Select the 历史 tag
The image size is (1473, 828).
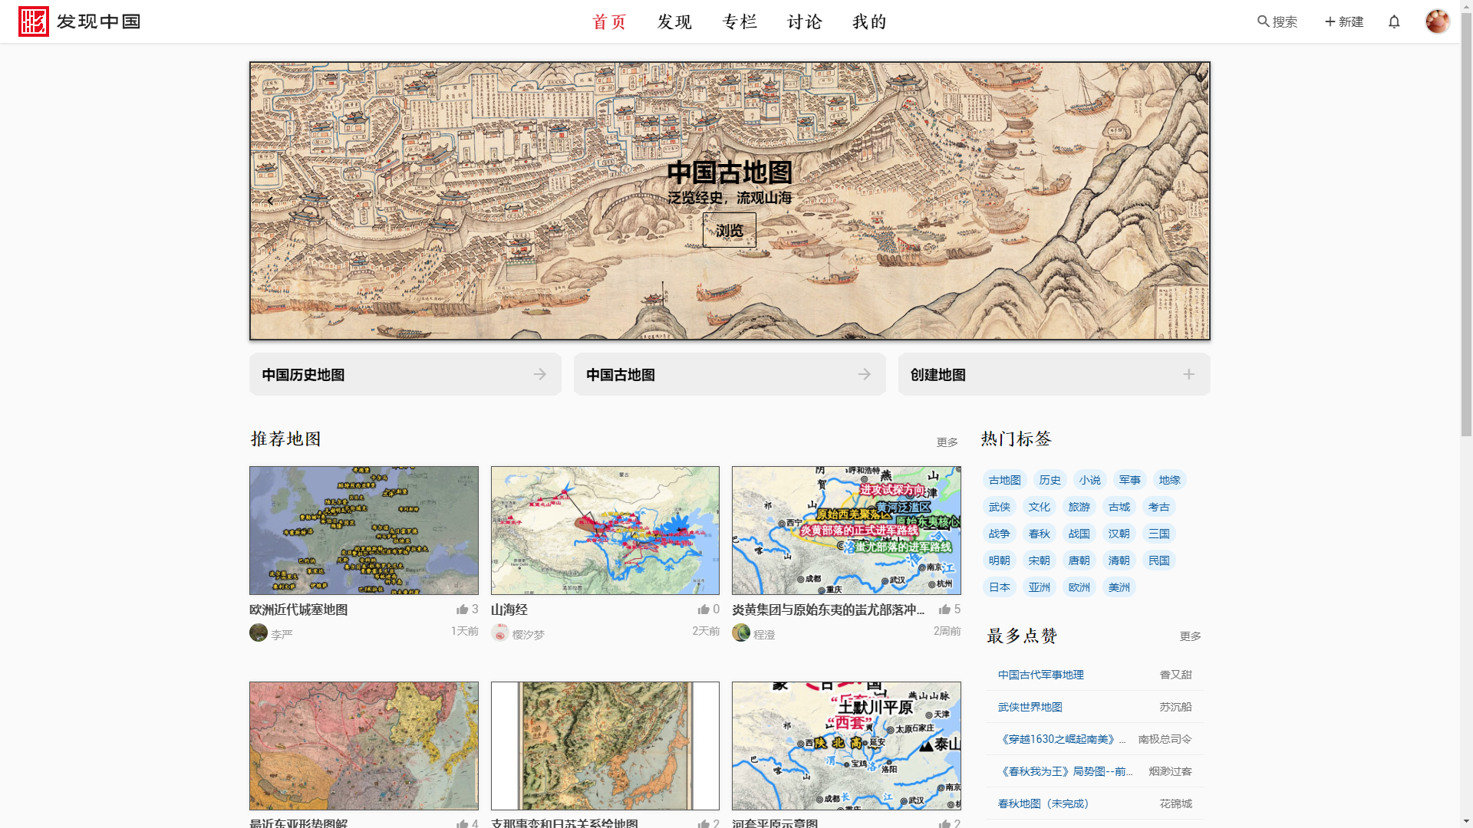pos(1050,480)
